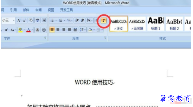Click the Asian Layout icon

(x=89, y=20)
